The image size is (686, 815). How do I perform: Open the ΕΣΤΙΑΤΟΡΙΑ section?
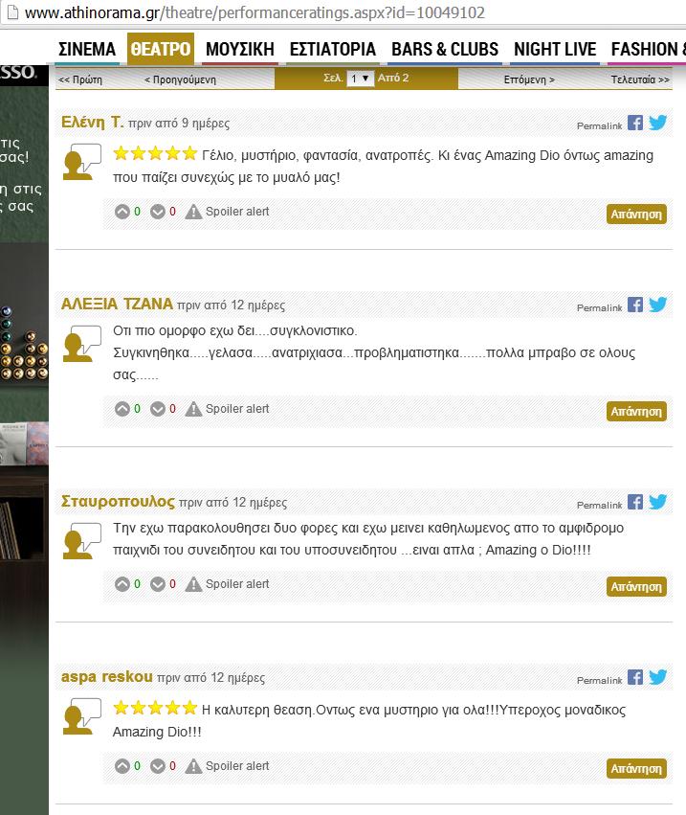point(333,49)
